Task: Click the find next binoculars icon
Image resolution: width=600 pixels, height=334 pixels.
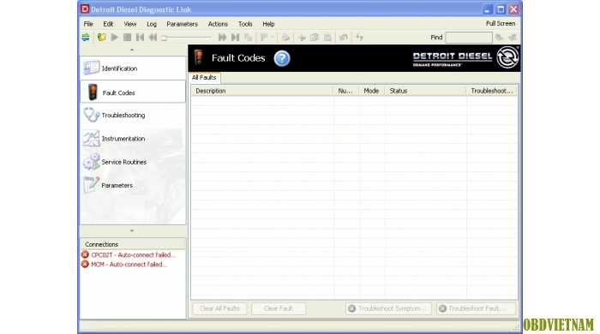Action: (499, 38)
